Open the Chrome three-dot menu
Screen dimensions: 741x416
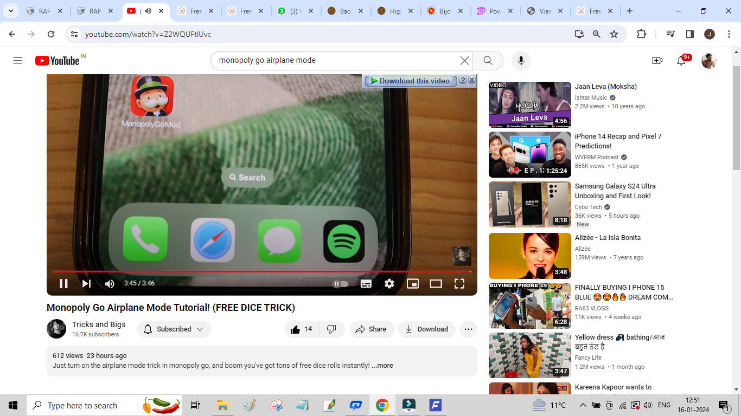point(728,34)
